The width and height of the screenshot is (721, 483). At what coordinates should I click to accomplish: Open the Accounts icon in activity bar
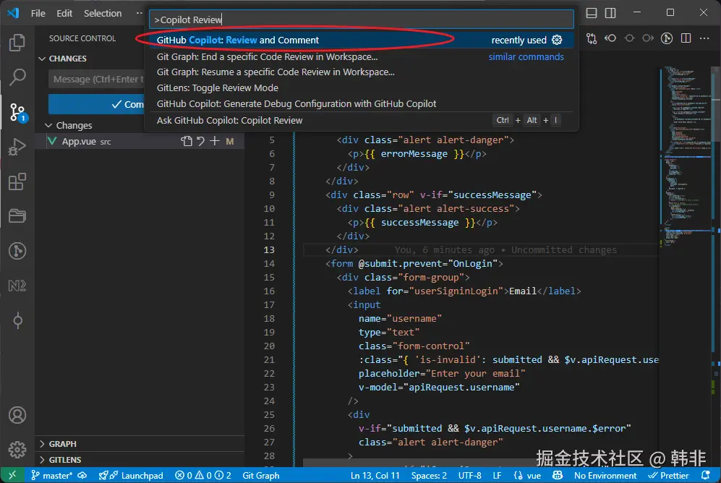tap(17, 416)
